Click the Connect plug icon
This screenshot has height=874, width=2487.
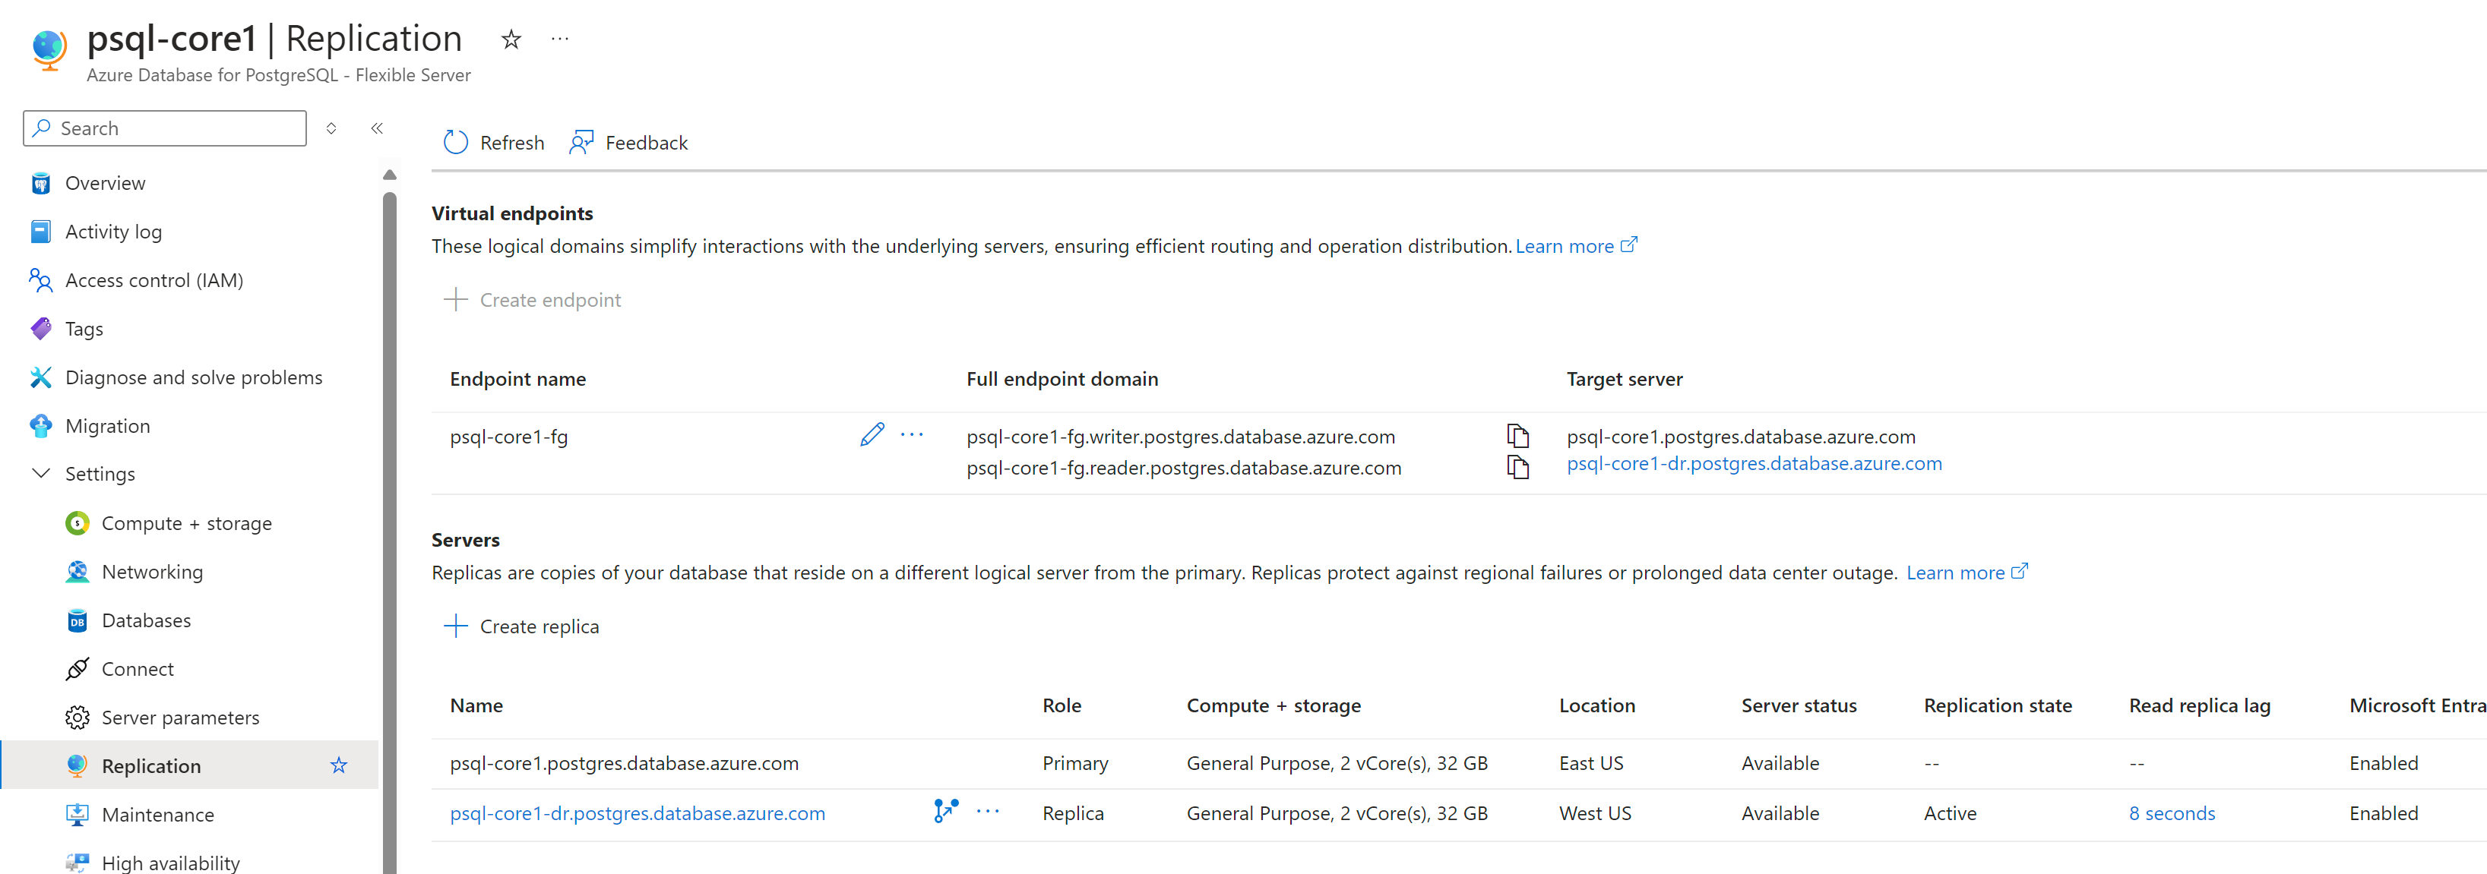[x=78, y=670]
